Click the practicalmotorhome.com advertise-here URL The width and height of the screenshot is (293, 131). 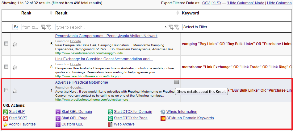coord(92,100)
